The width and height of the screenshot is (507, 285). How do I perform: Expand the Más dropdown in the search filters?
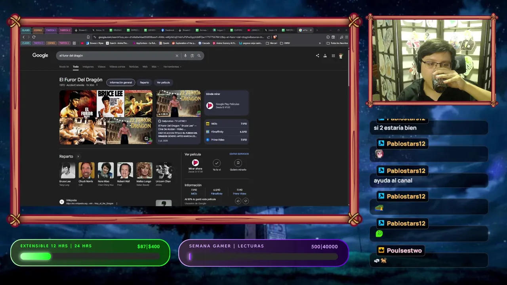coord(155,66)
